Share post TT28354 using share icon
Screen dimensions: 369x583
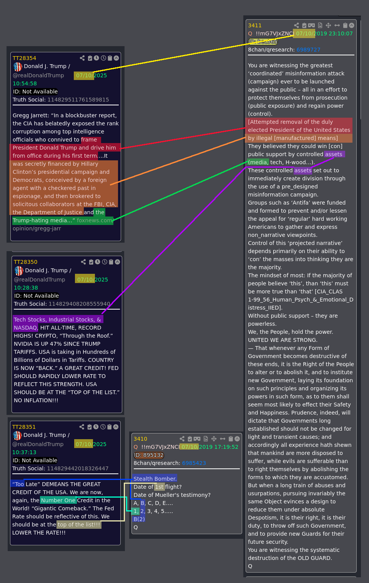[x=82, y=58]
